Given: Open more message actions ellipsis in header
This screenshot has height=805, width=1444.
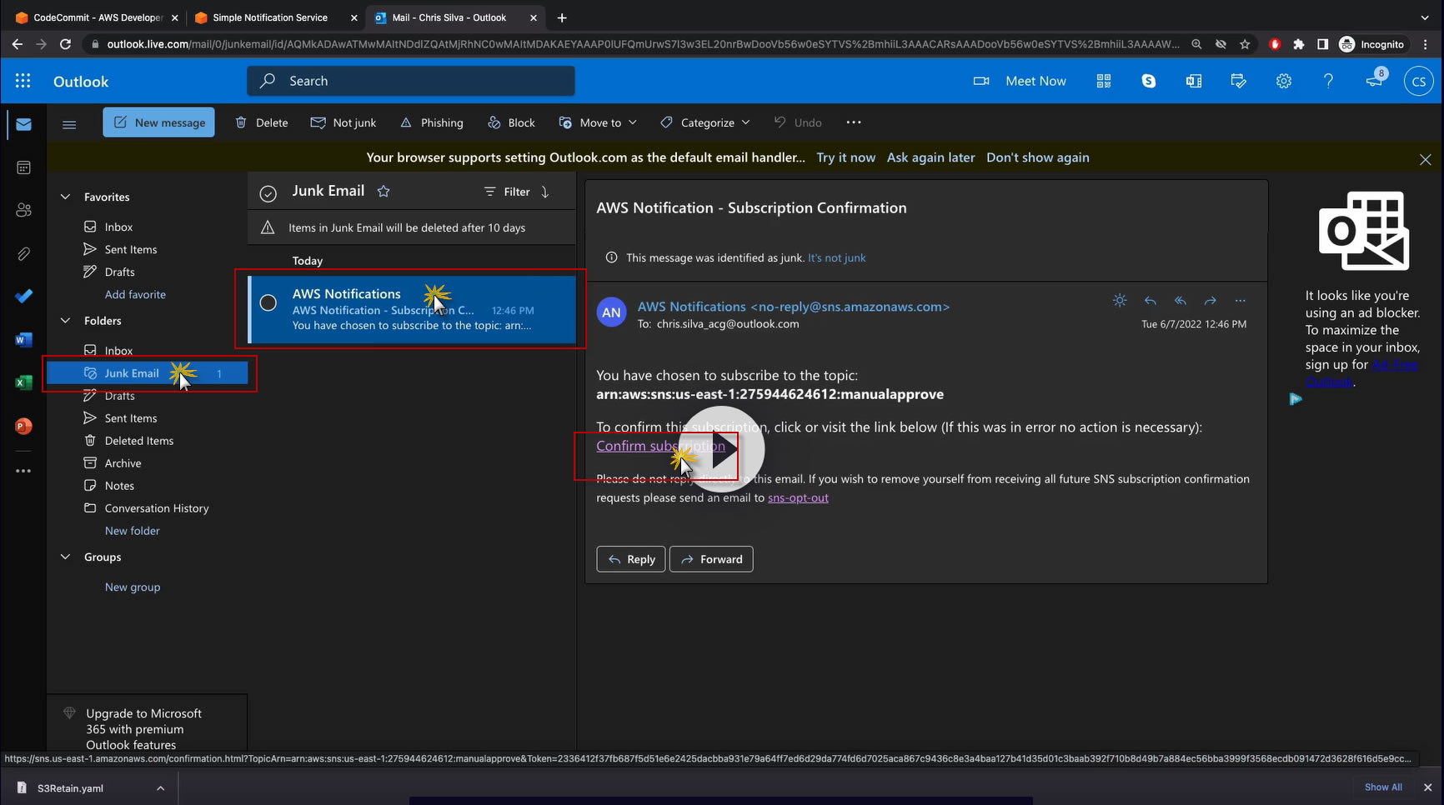Looking at the screenshot, I should tap(1241, 300).
